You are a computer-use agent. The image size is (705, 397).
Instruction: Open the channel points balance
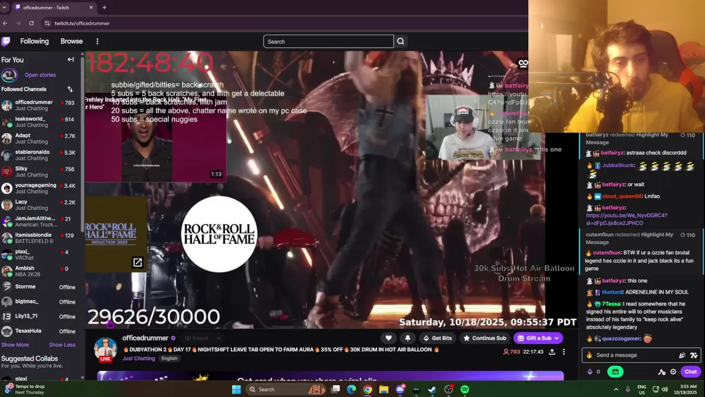point(594,372)
